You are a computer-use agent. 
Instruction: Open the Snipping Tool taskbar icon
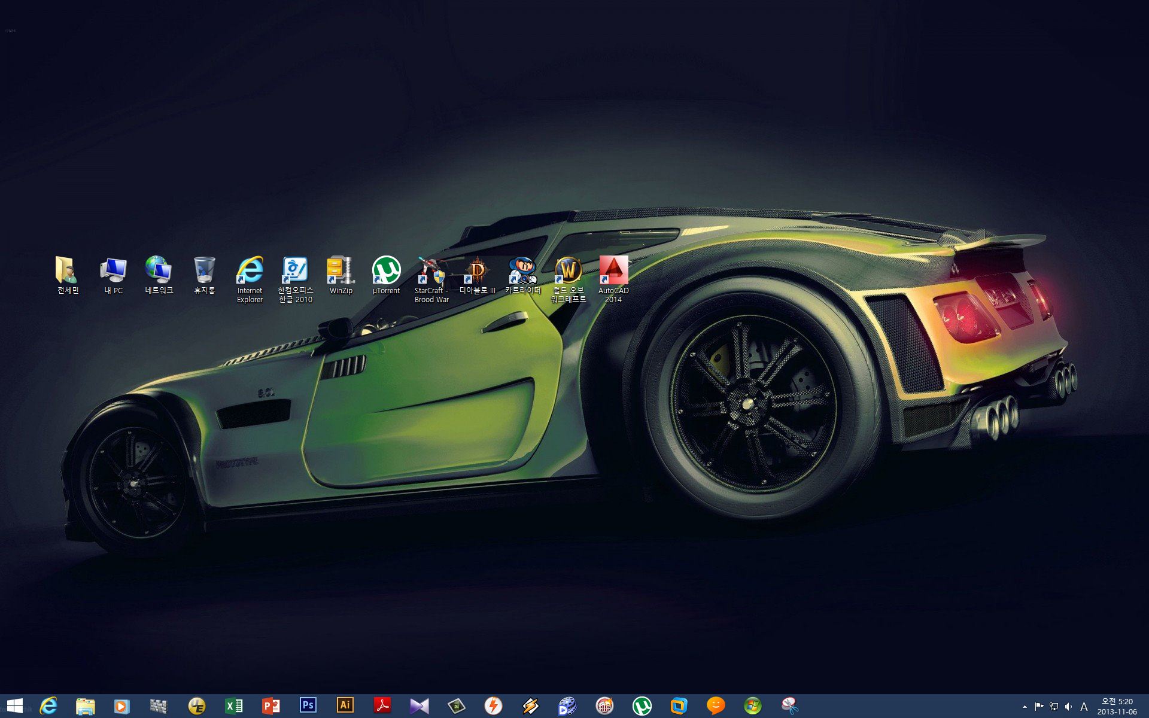(x=790, y=706)
